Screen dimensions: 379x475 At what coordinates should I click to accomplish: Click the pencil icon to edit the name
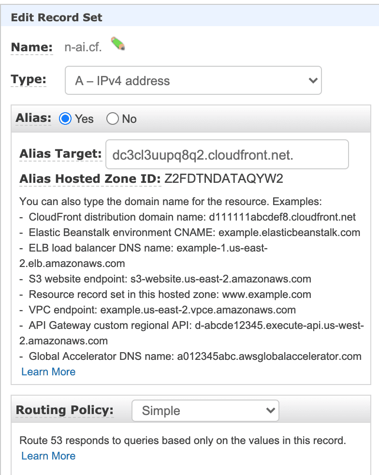pos(118,44)
